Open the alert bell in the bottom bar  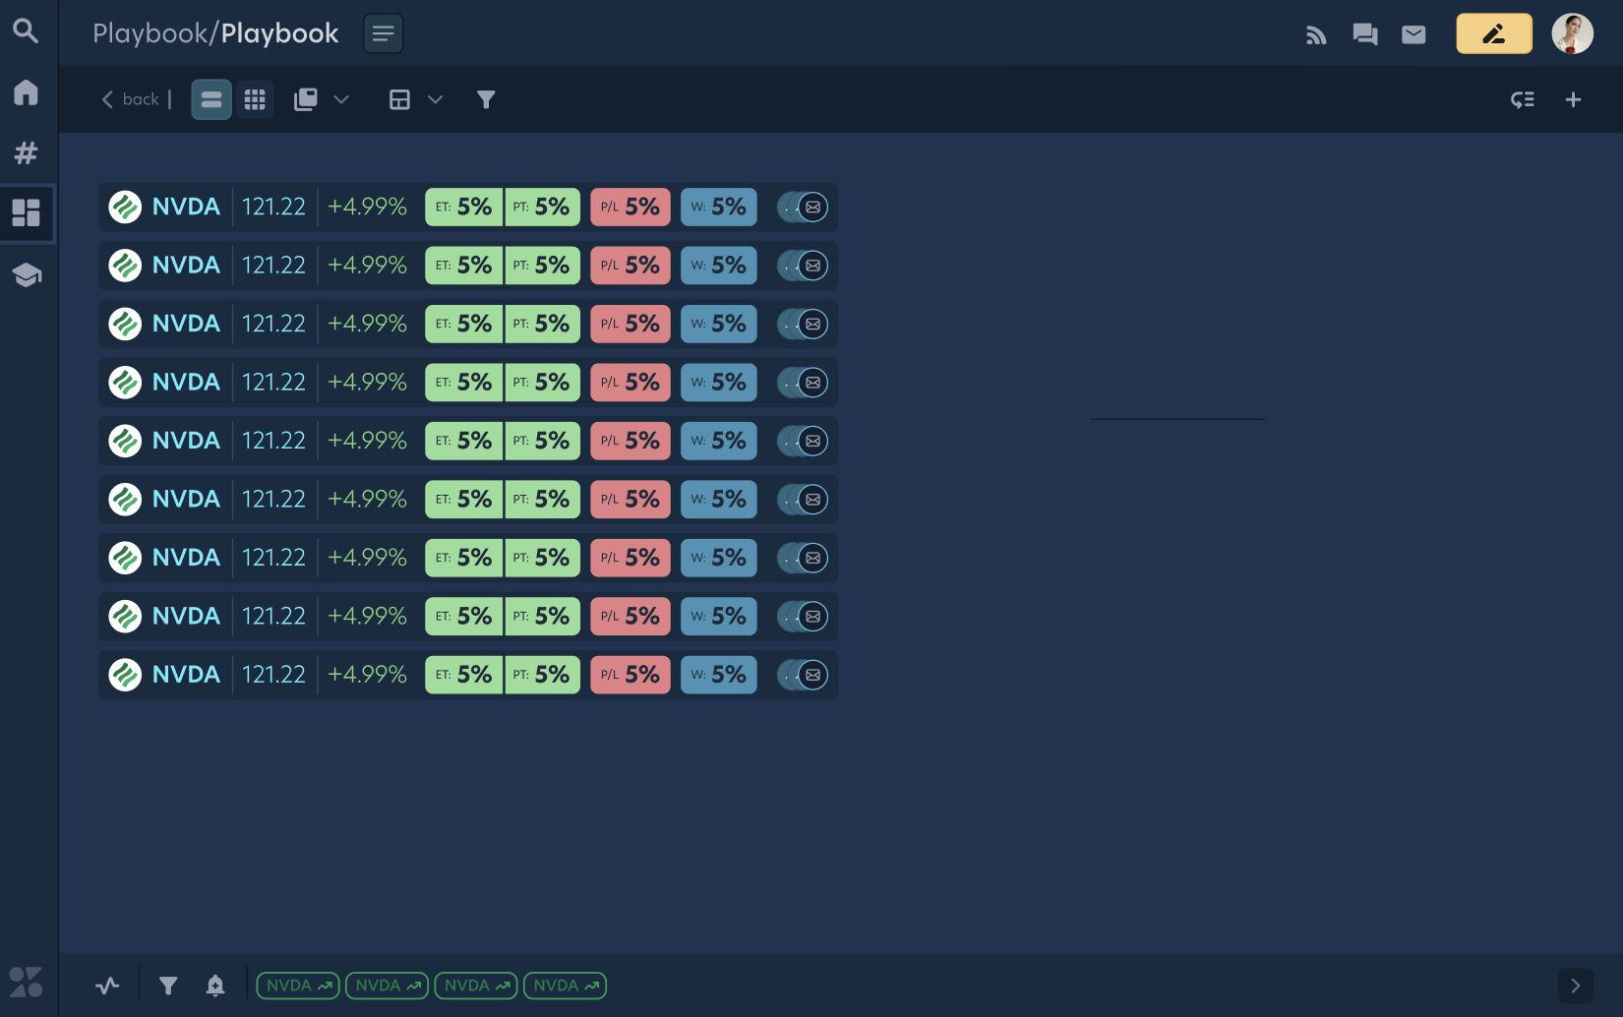tap(215, 986)
